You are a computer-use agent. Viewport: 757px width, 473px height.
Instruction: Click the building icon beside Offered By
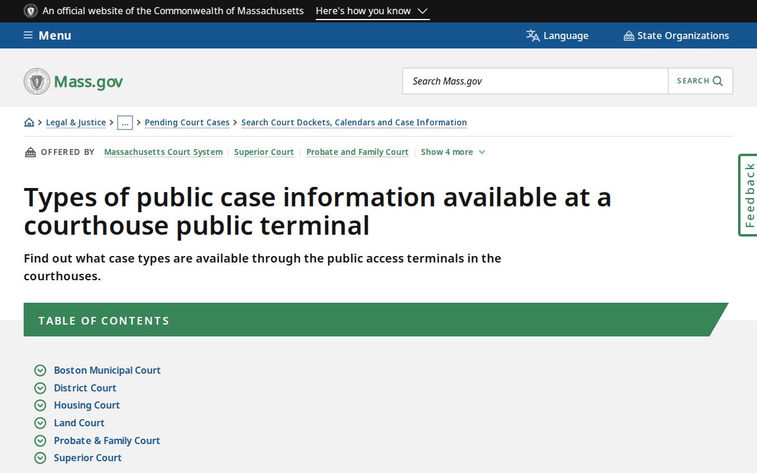tap(30, 152)
